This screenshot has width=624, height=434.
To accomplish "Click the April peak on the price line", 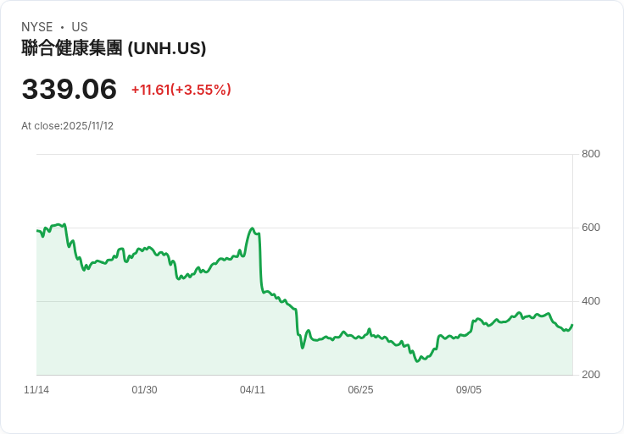I will (253, 228).
